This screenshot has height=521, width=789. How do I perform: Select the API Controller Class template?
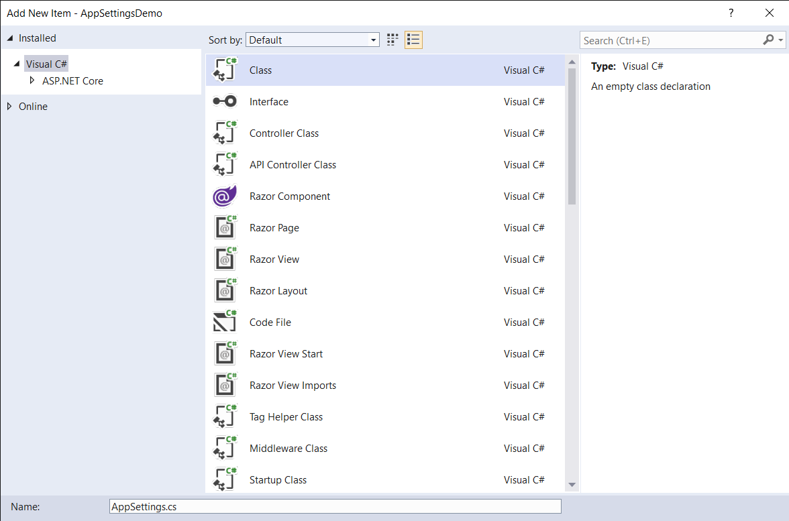point(293,164)
